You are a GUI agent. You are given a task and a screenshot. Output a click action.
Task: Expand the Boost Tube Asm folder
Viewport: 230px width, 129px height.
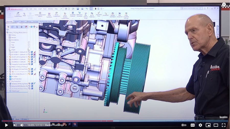pos(7,79)
